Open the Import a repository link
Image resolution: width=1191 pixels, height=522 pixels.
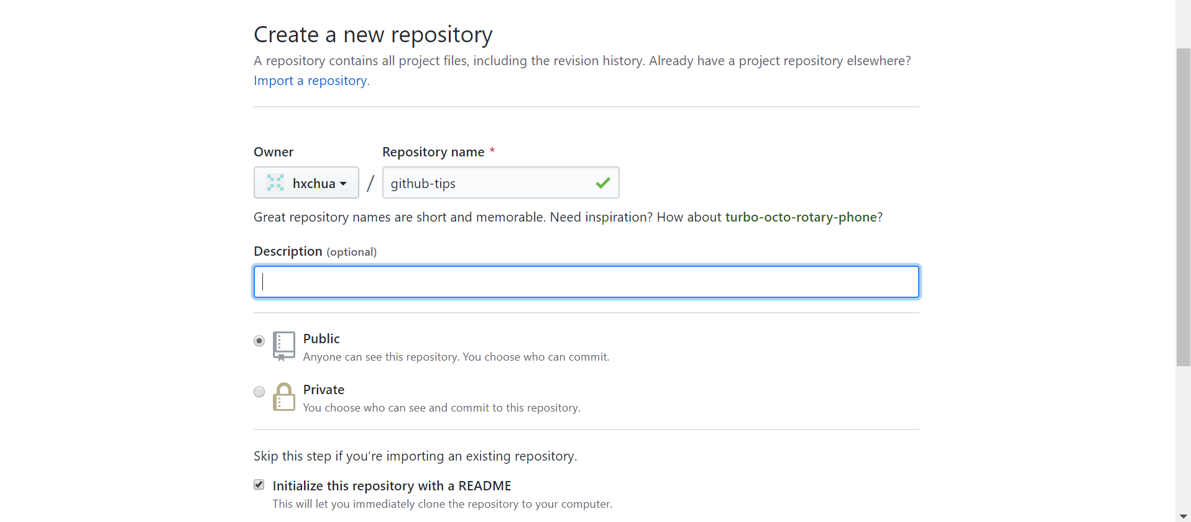311,81
